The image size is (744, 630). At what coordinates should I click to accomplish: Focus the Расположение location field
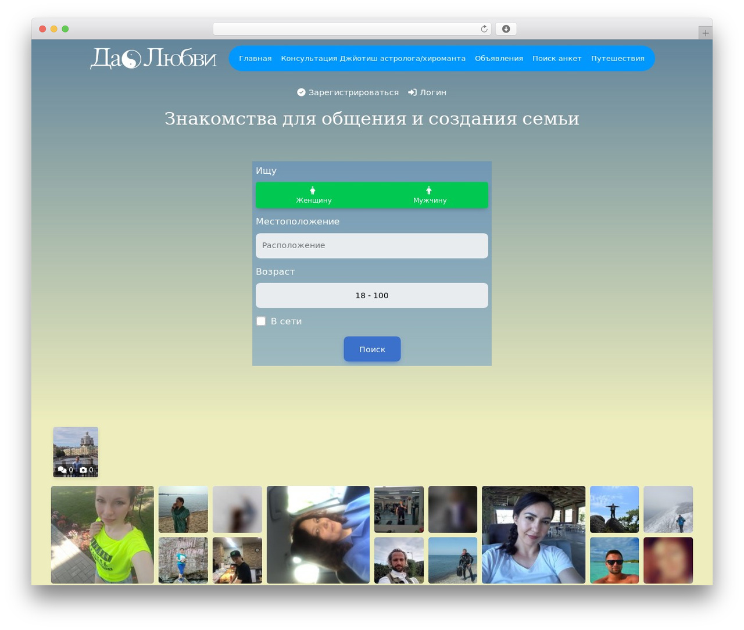click(x=372, y=246)
